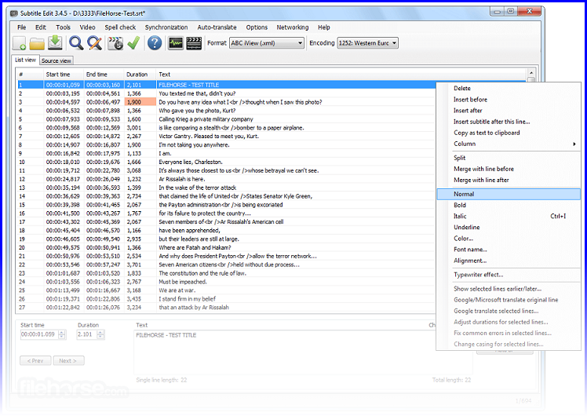This screenshot has width=587, height=416.
Task: Open the Encoding dropdown 1252: Western
Action: point(367,43)
